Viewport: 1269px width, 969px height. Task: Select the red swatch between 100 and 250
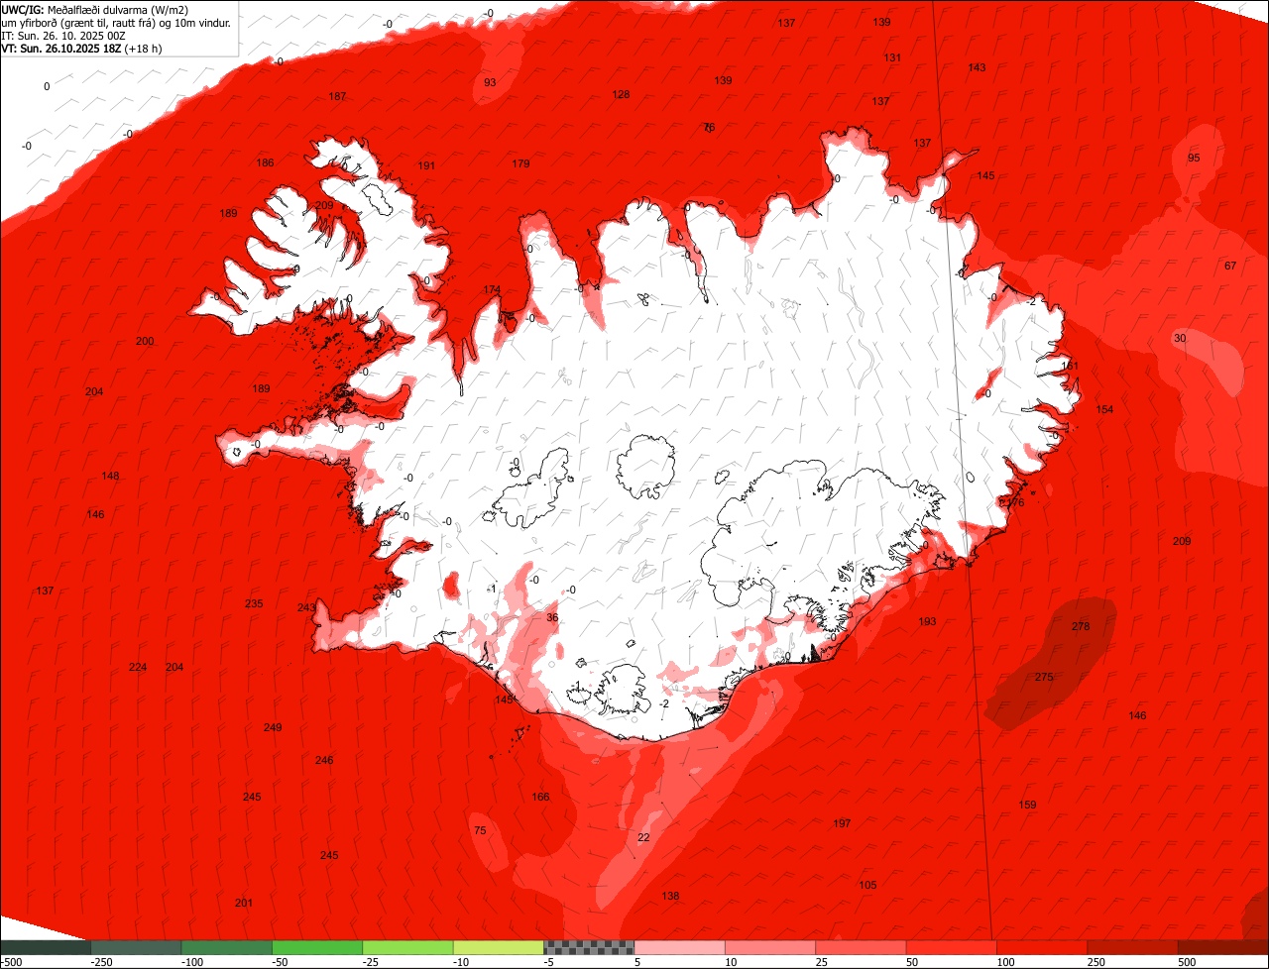(x=1043, y=947)
